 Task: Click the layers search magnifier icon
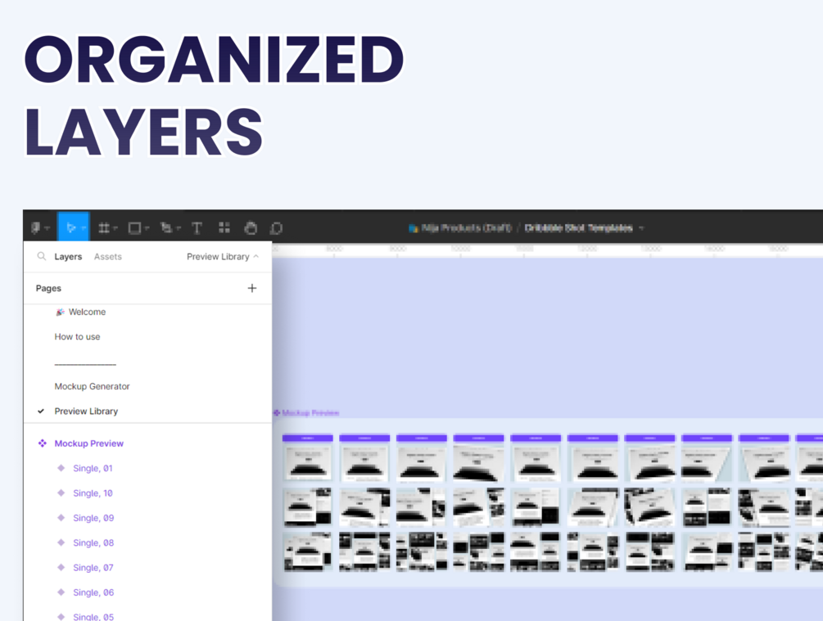tap(42, 256)
